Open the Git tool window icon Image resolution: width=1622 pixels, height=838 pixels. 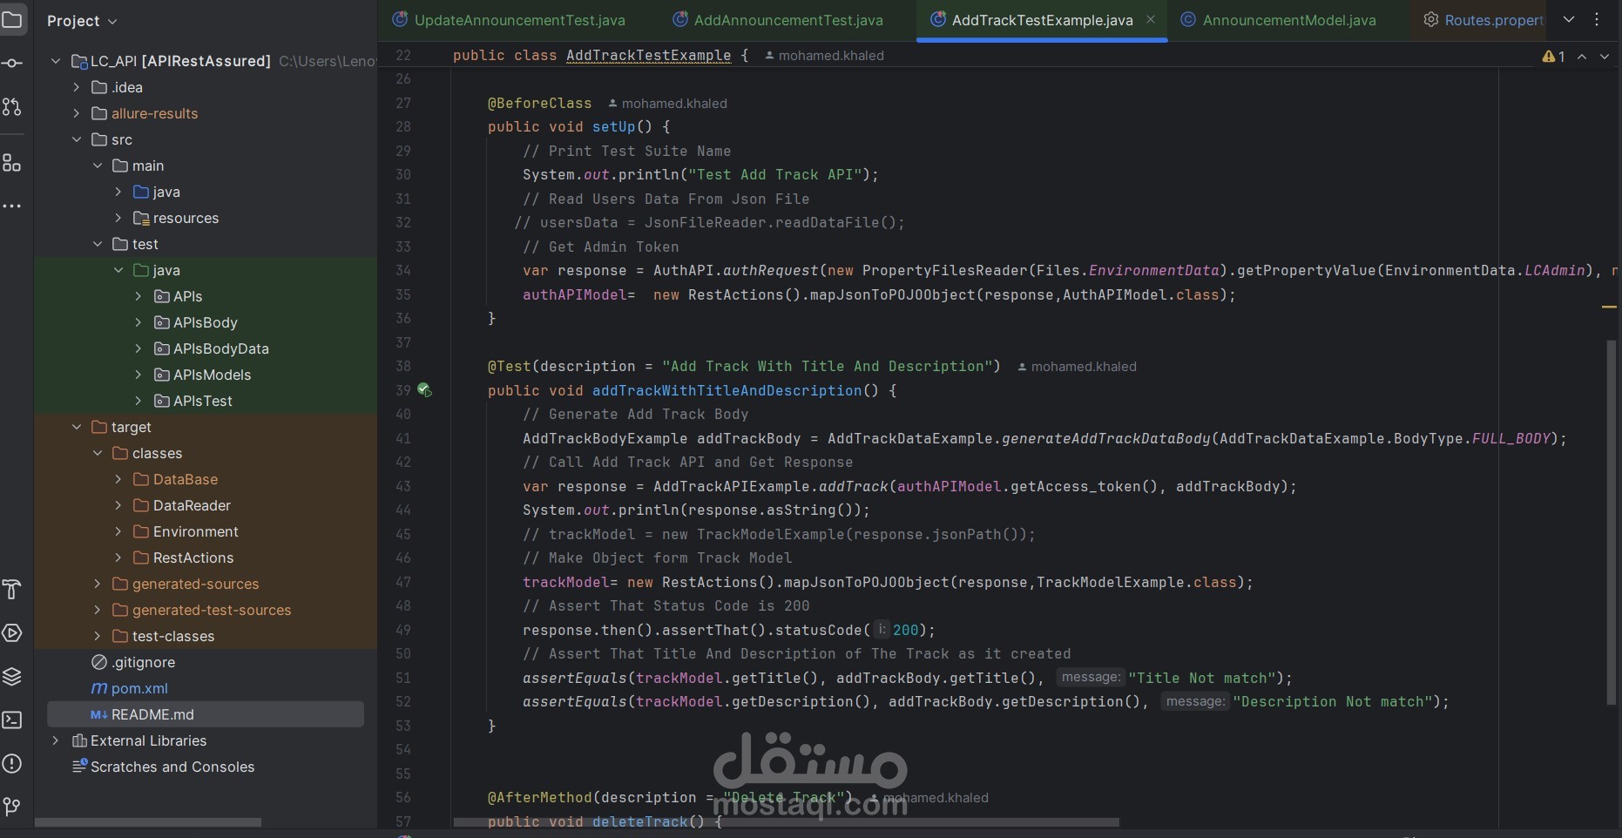point(12,807)
